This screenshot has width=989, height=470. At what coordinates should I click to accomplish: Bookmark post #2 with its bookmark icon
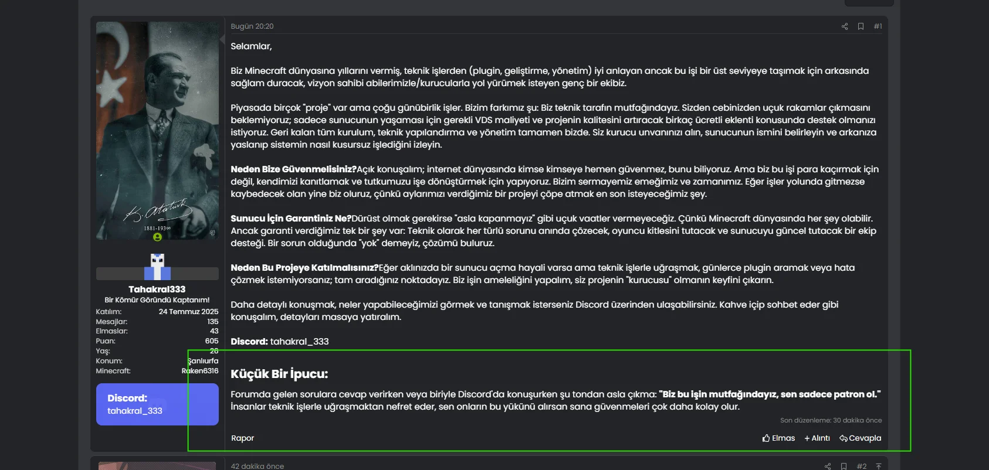pos(844,466)
